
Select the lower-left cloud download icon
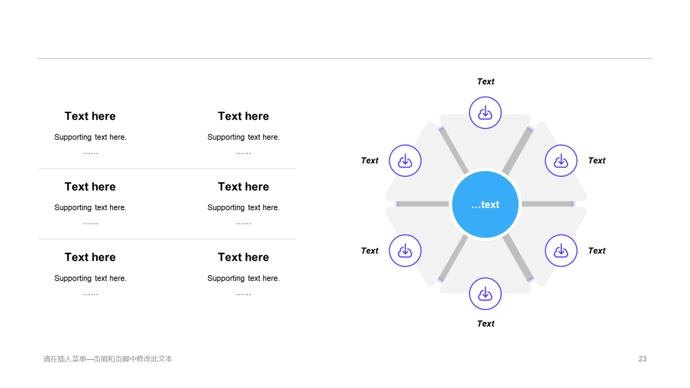[405, 251]
